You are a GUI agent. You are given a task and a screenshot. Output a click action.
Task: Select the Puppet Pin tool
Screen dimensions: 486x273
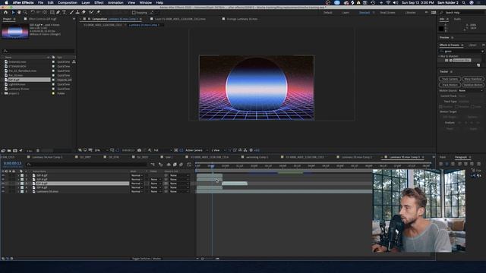coord(98,12)
